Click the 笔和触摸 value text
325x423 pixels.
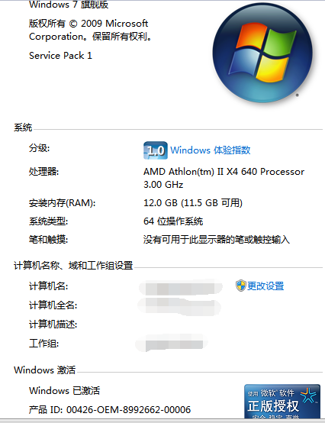click(x=217, y=240)
